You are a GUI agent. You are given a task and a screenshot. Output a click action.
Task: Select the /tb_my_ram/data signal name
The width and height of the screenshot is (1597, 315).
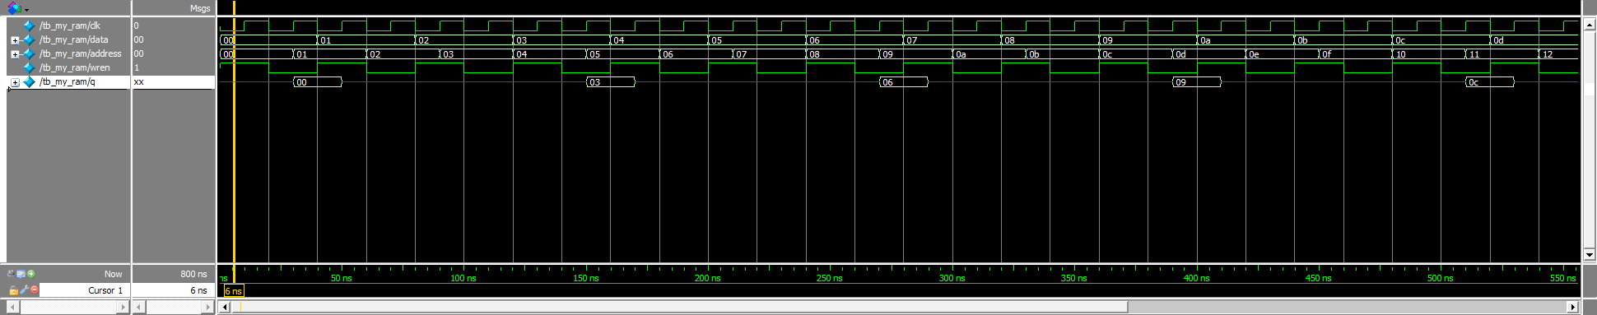(x=74, y=39)
